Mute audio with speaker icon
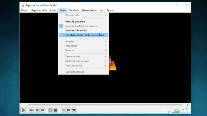 [x=169, y=112]
